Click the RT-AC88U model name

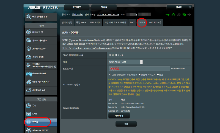coord(51,8)
